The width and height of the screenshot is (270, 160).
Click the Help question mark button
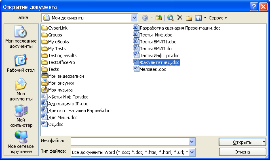254,7
